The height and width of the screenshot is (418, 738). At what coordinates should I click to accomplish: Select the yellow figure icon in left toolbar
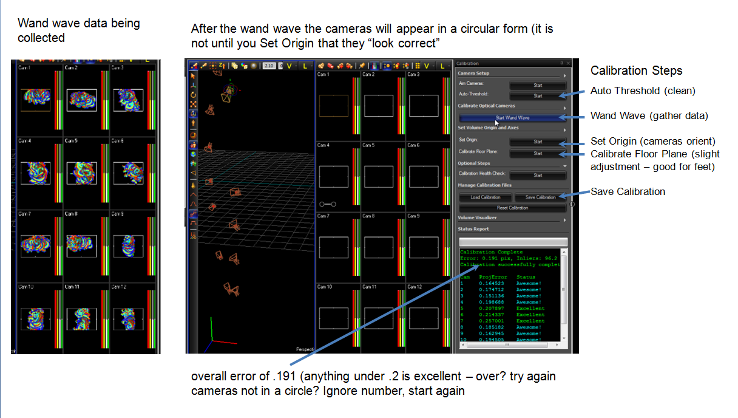tap(193, 123)
